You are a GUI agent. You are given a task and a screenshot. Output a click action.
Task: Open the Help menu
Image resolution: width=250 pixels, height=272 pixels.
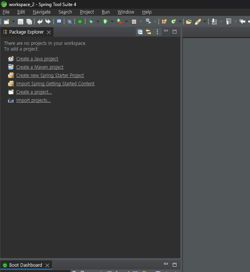(147, 12)
